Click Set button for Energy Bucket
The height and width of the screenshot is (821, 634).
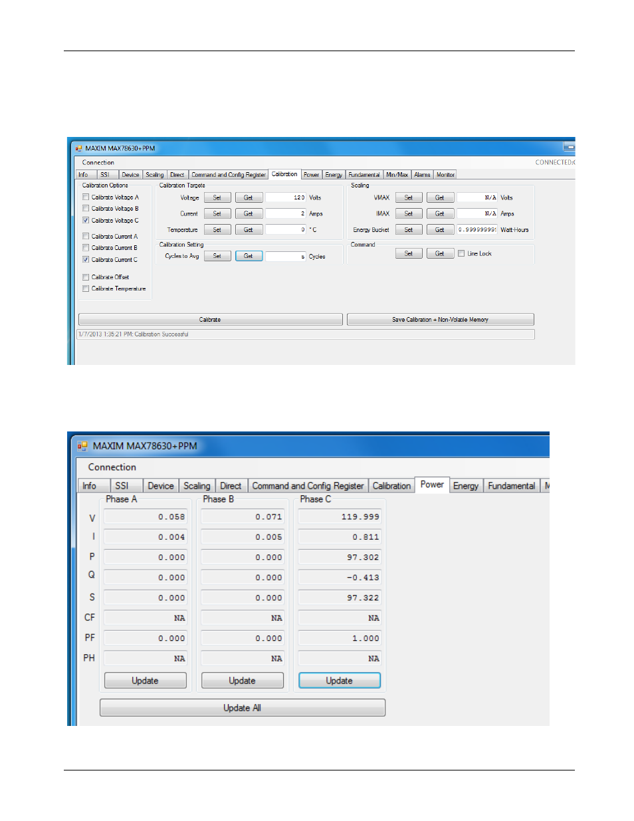(x=409, y=229)
